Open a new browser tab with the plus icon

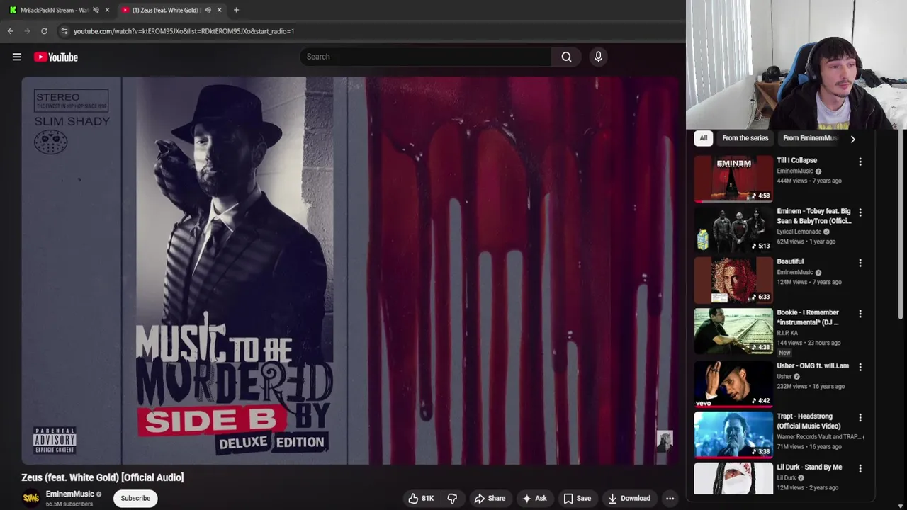pyautogui.click(x=236, y=10)
